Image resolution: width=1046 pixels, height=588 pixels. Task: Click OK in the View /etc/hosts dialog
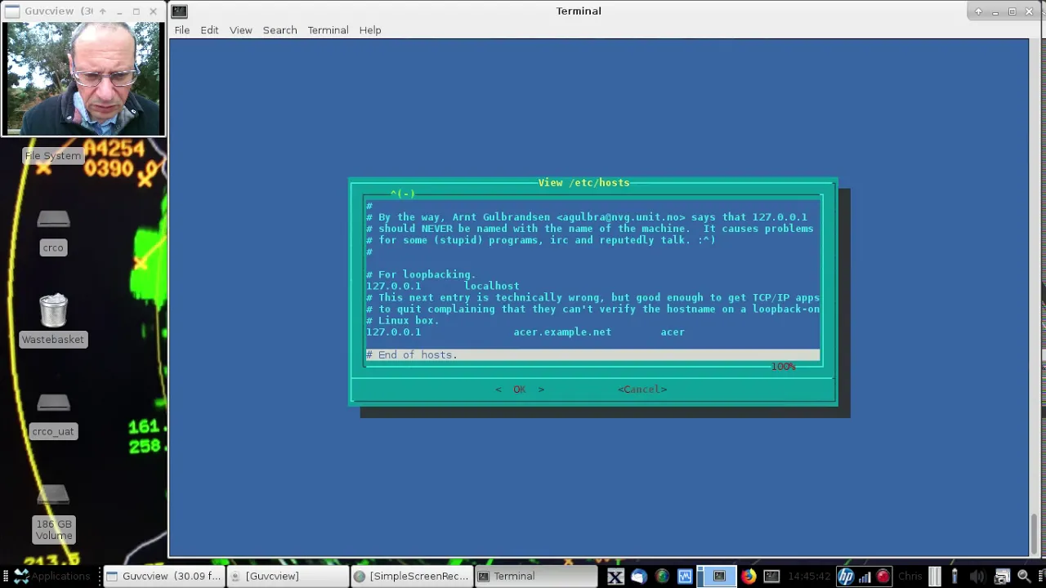click(x=520, y=390)
